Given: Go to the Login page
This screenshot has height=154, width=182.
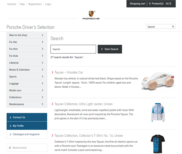Looking at the screenshot, I should [x=48, y=4].
